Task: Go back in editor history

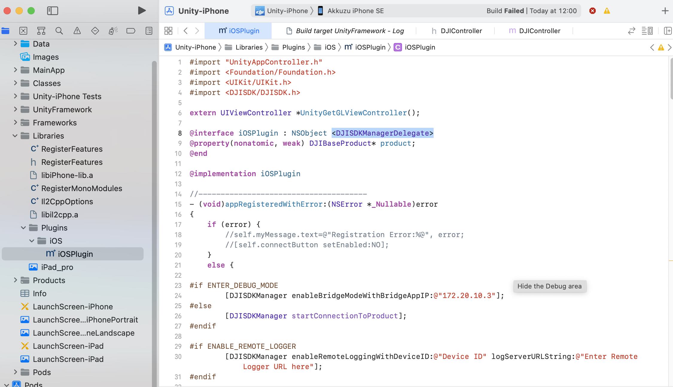Action: 186,31
